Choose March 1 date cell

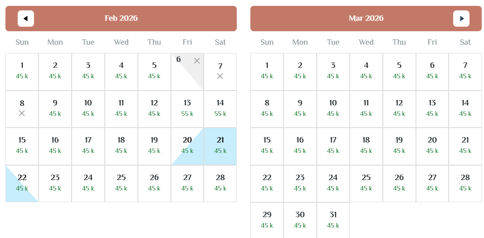pos(267,72)
